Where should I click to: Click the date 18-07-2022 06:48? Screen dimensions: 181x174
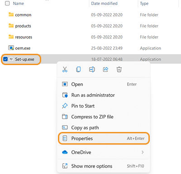coord(107,59)
